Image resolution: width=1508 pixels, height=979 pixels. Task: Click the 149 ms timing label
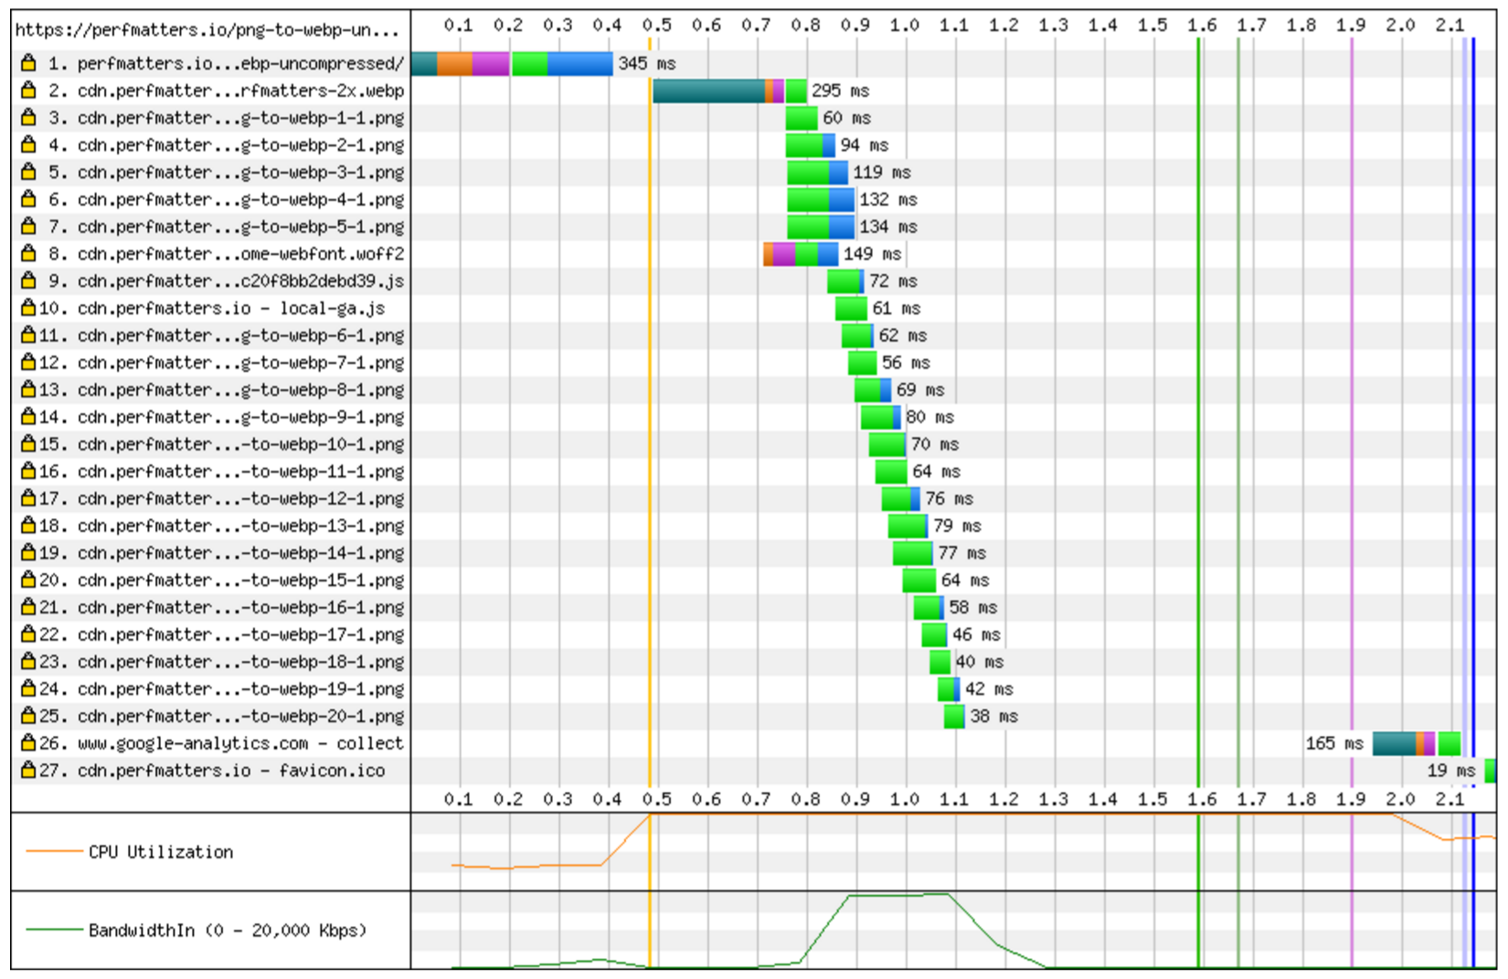872,253
